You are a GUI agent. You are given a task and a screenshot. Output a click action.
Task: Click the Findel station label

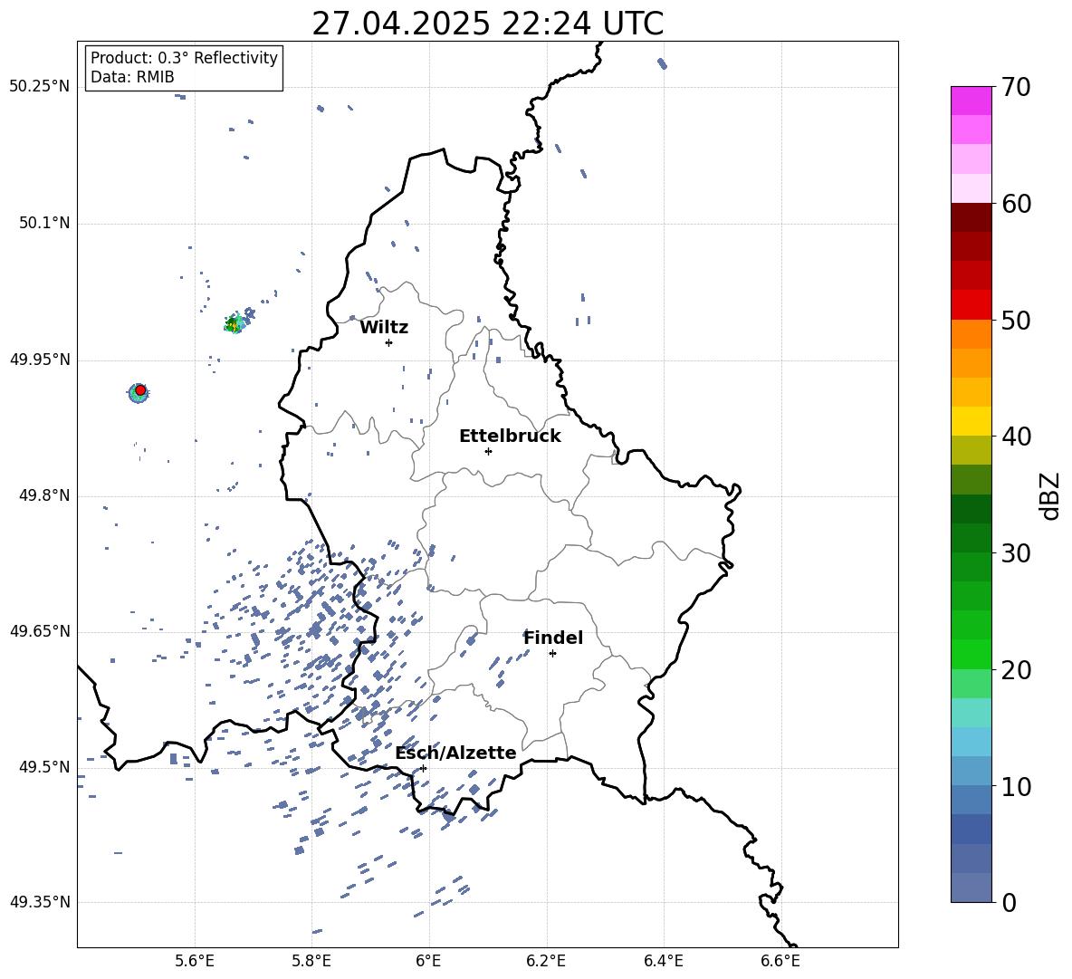coord(553,638)
